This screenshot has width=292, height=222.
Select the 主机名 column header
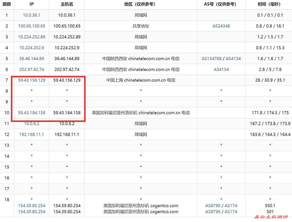(67, 4)
